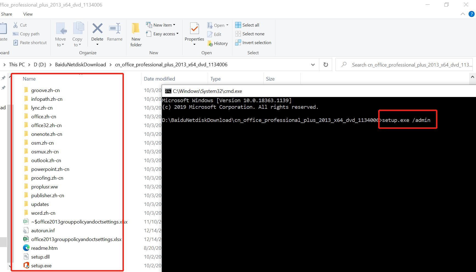Click Paste shortcut icon
476x272 pixels.
16,42
